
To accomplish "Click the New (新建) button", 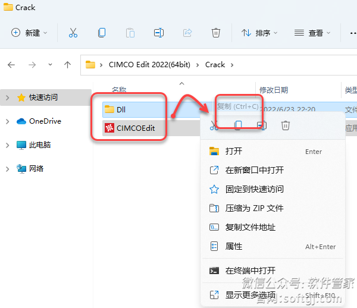I will tap(29, 33).
